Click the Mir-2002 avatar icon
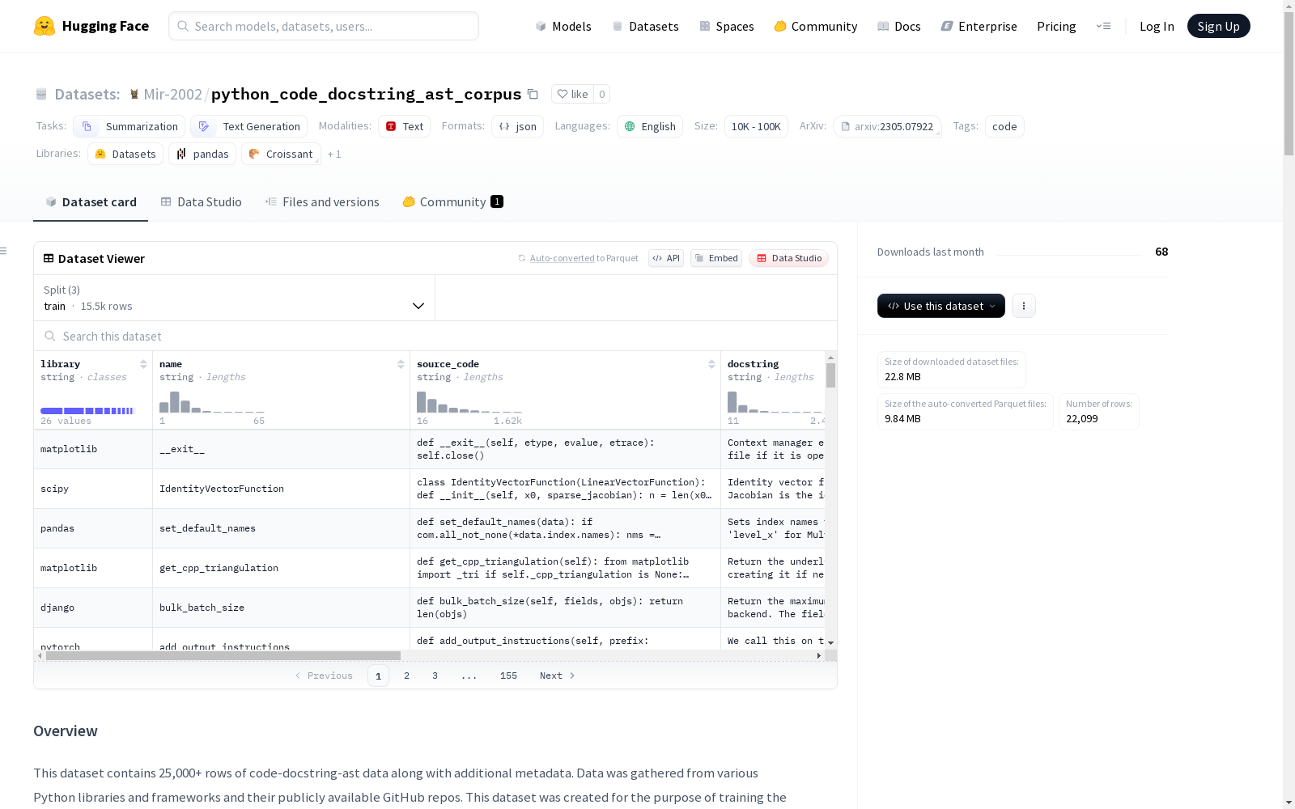The height and width of the screenshot is (809, 1295). tap(134, 94)
